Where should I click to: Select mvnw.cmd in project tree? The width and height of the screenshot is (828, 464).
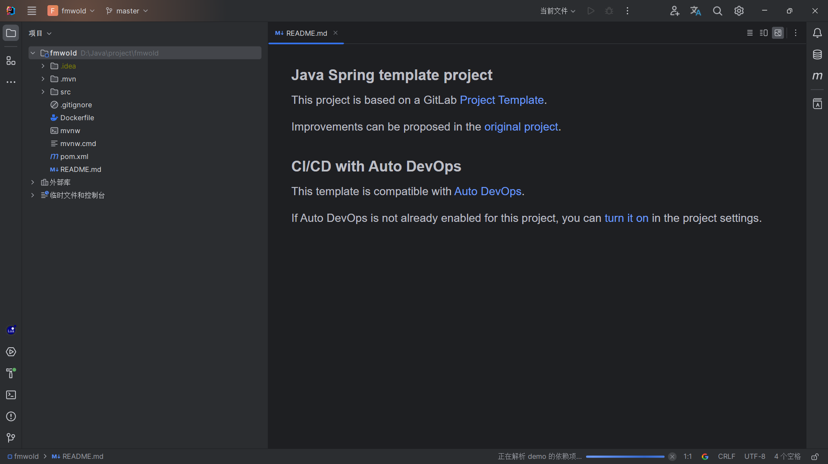pyautogui.click(x=73, y=143)
